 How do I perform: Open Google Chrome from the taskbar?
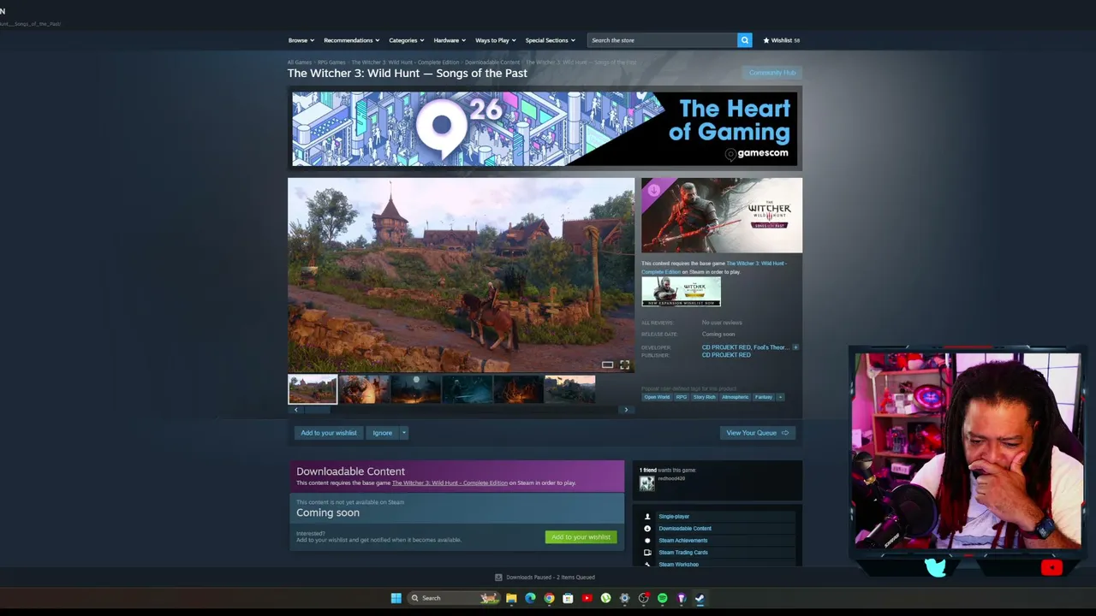[x=549, y=598]
